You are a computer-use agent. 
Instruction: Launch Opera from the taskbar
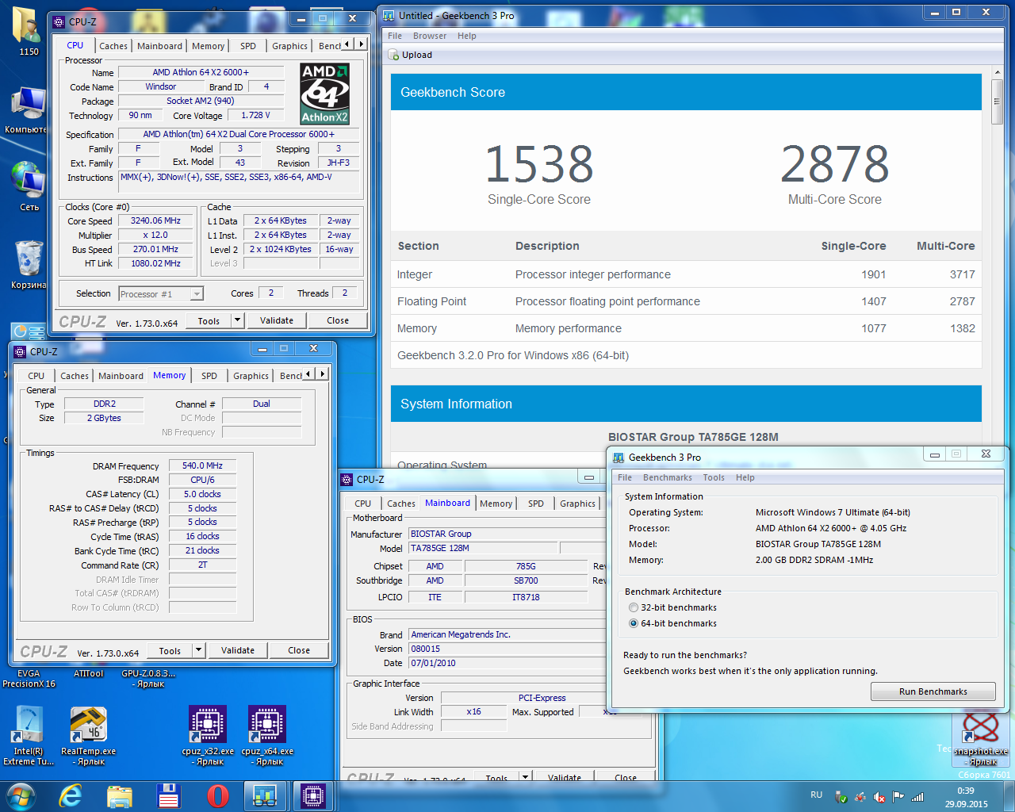217,795
